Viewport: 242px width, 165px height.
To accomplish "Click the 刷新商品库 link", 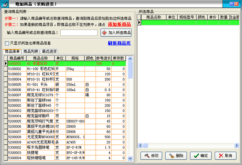I will pyautogui.click(x=119, y=43).
